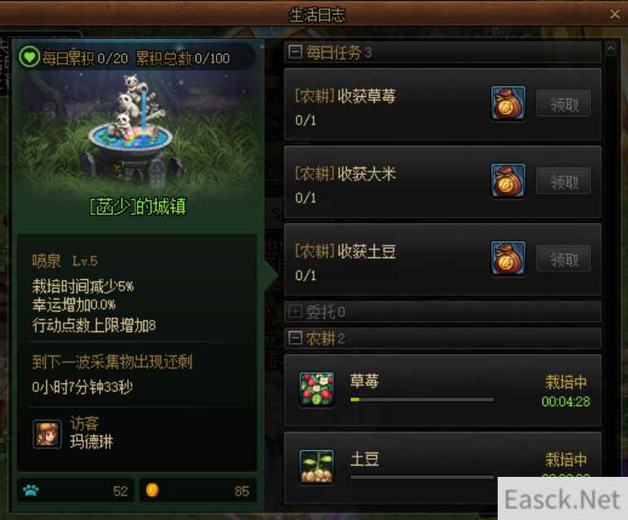Expand the 委托 section
Image resolution: width=628 pixels, height=520 pixels.
295,311
